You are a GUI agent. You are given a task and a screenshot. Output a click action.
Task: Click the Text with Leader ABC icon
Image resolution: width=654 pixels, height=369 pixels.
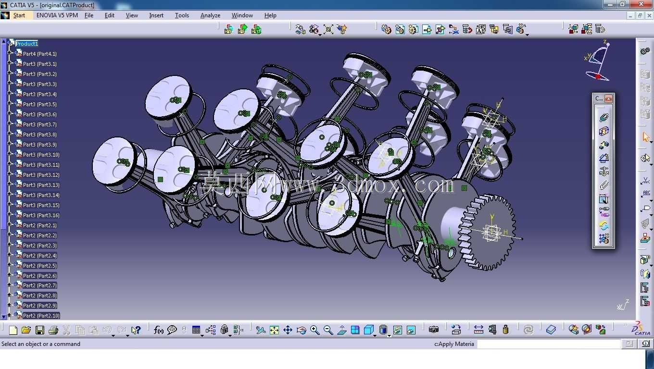tap(646, 195)
